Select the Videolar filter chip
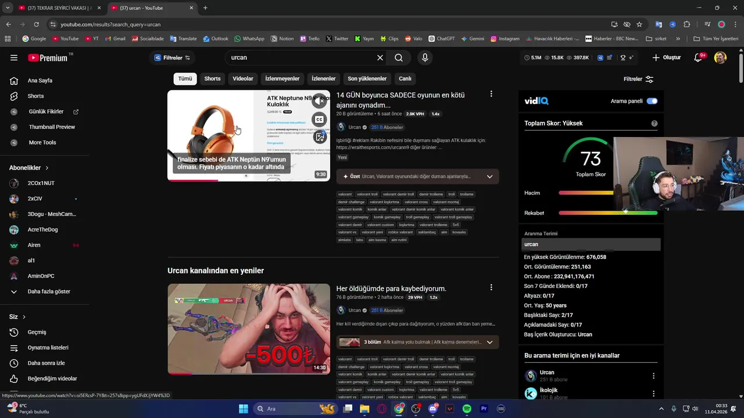The height and width of the screenshot is (418, 744). [243, 78]
